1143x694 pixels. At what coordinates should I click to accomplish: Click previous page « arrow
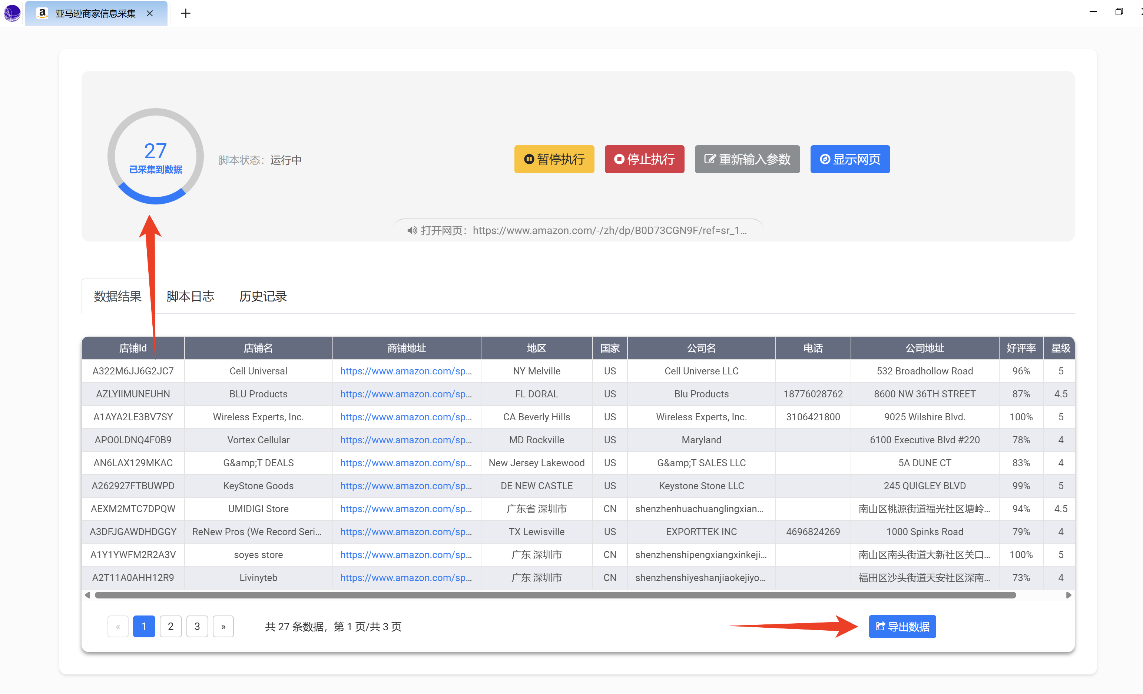pyautogui.click(x=118, y=626)
